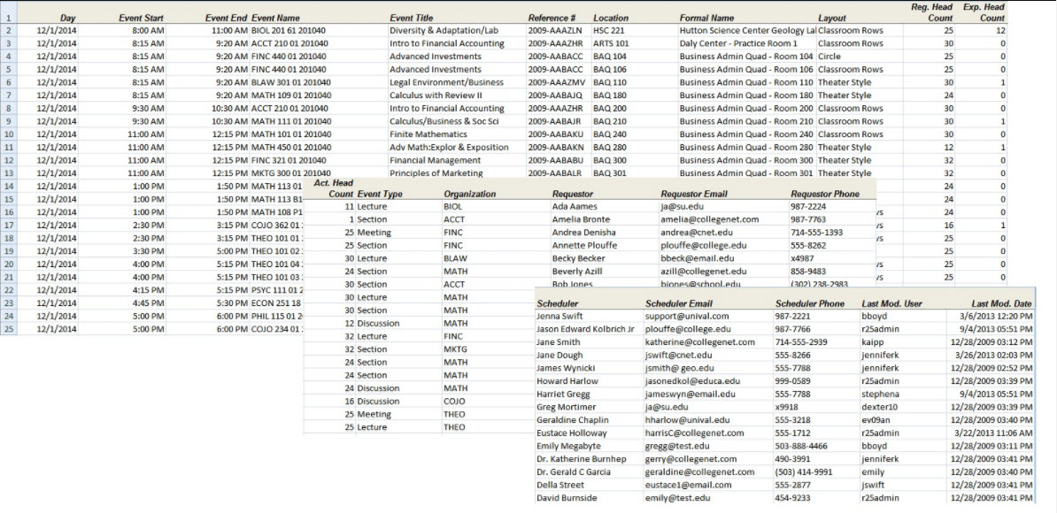Click scheduler David Burnside
1057x513 pixels.
(x=567, y=497)
